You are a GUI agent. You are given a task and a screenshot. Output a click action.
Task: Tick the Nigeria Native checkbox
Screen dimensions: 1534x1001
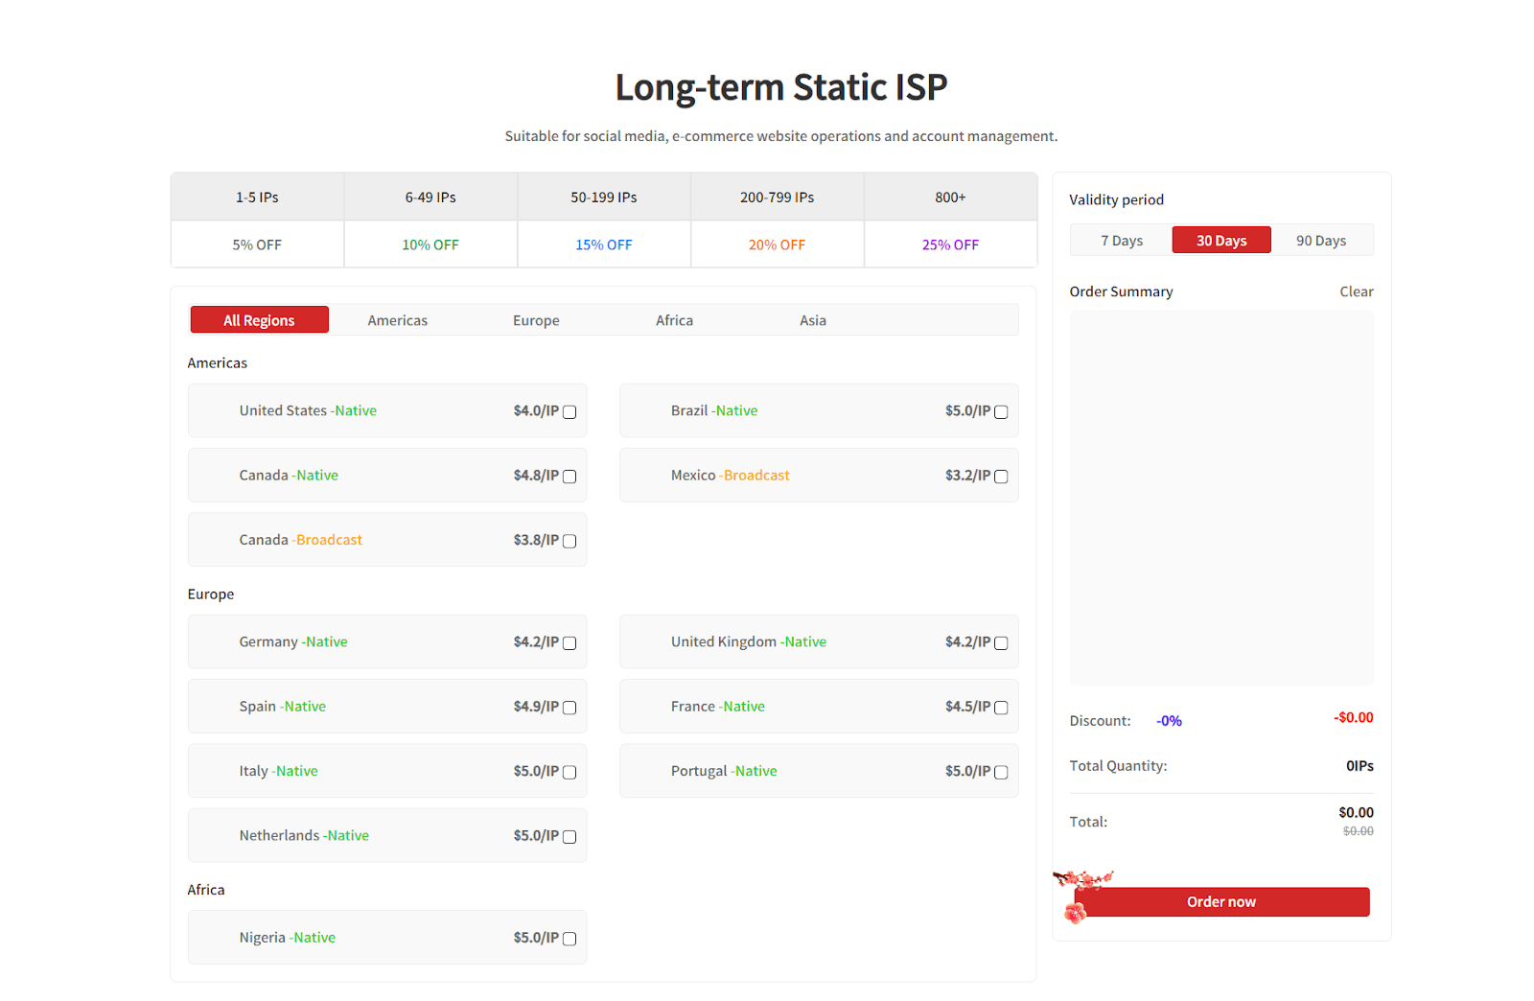pyautogui.click(x=569, y=939)
